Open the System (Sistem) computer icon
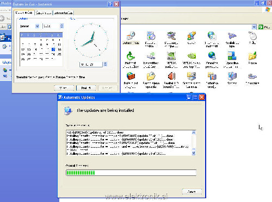 pos(232,76)
